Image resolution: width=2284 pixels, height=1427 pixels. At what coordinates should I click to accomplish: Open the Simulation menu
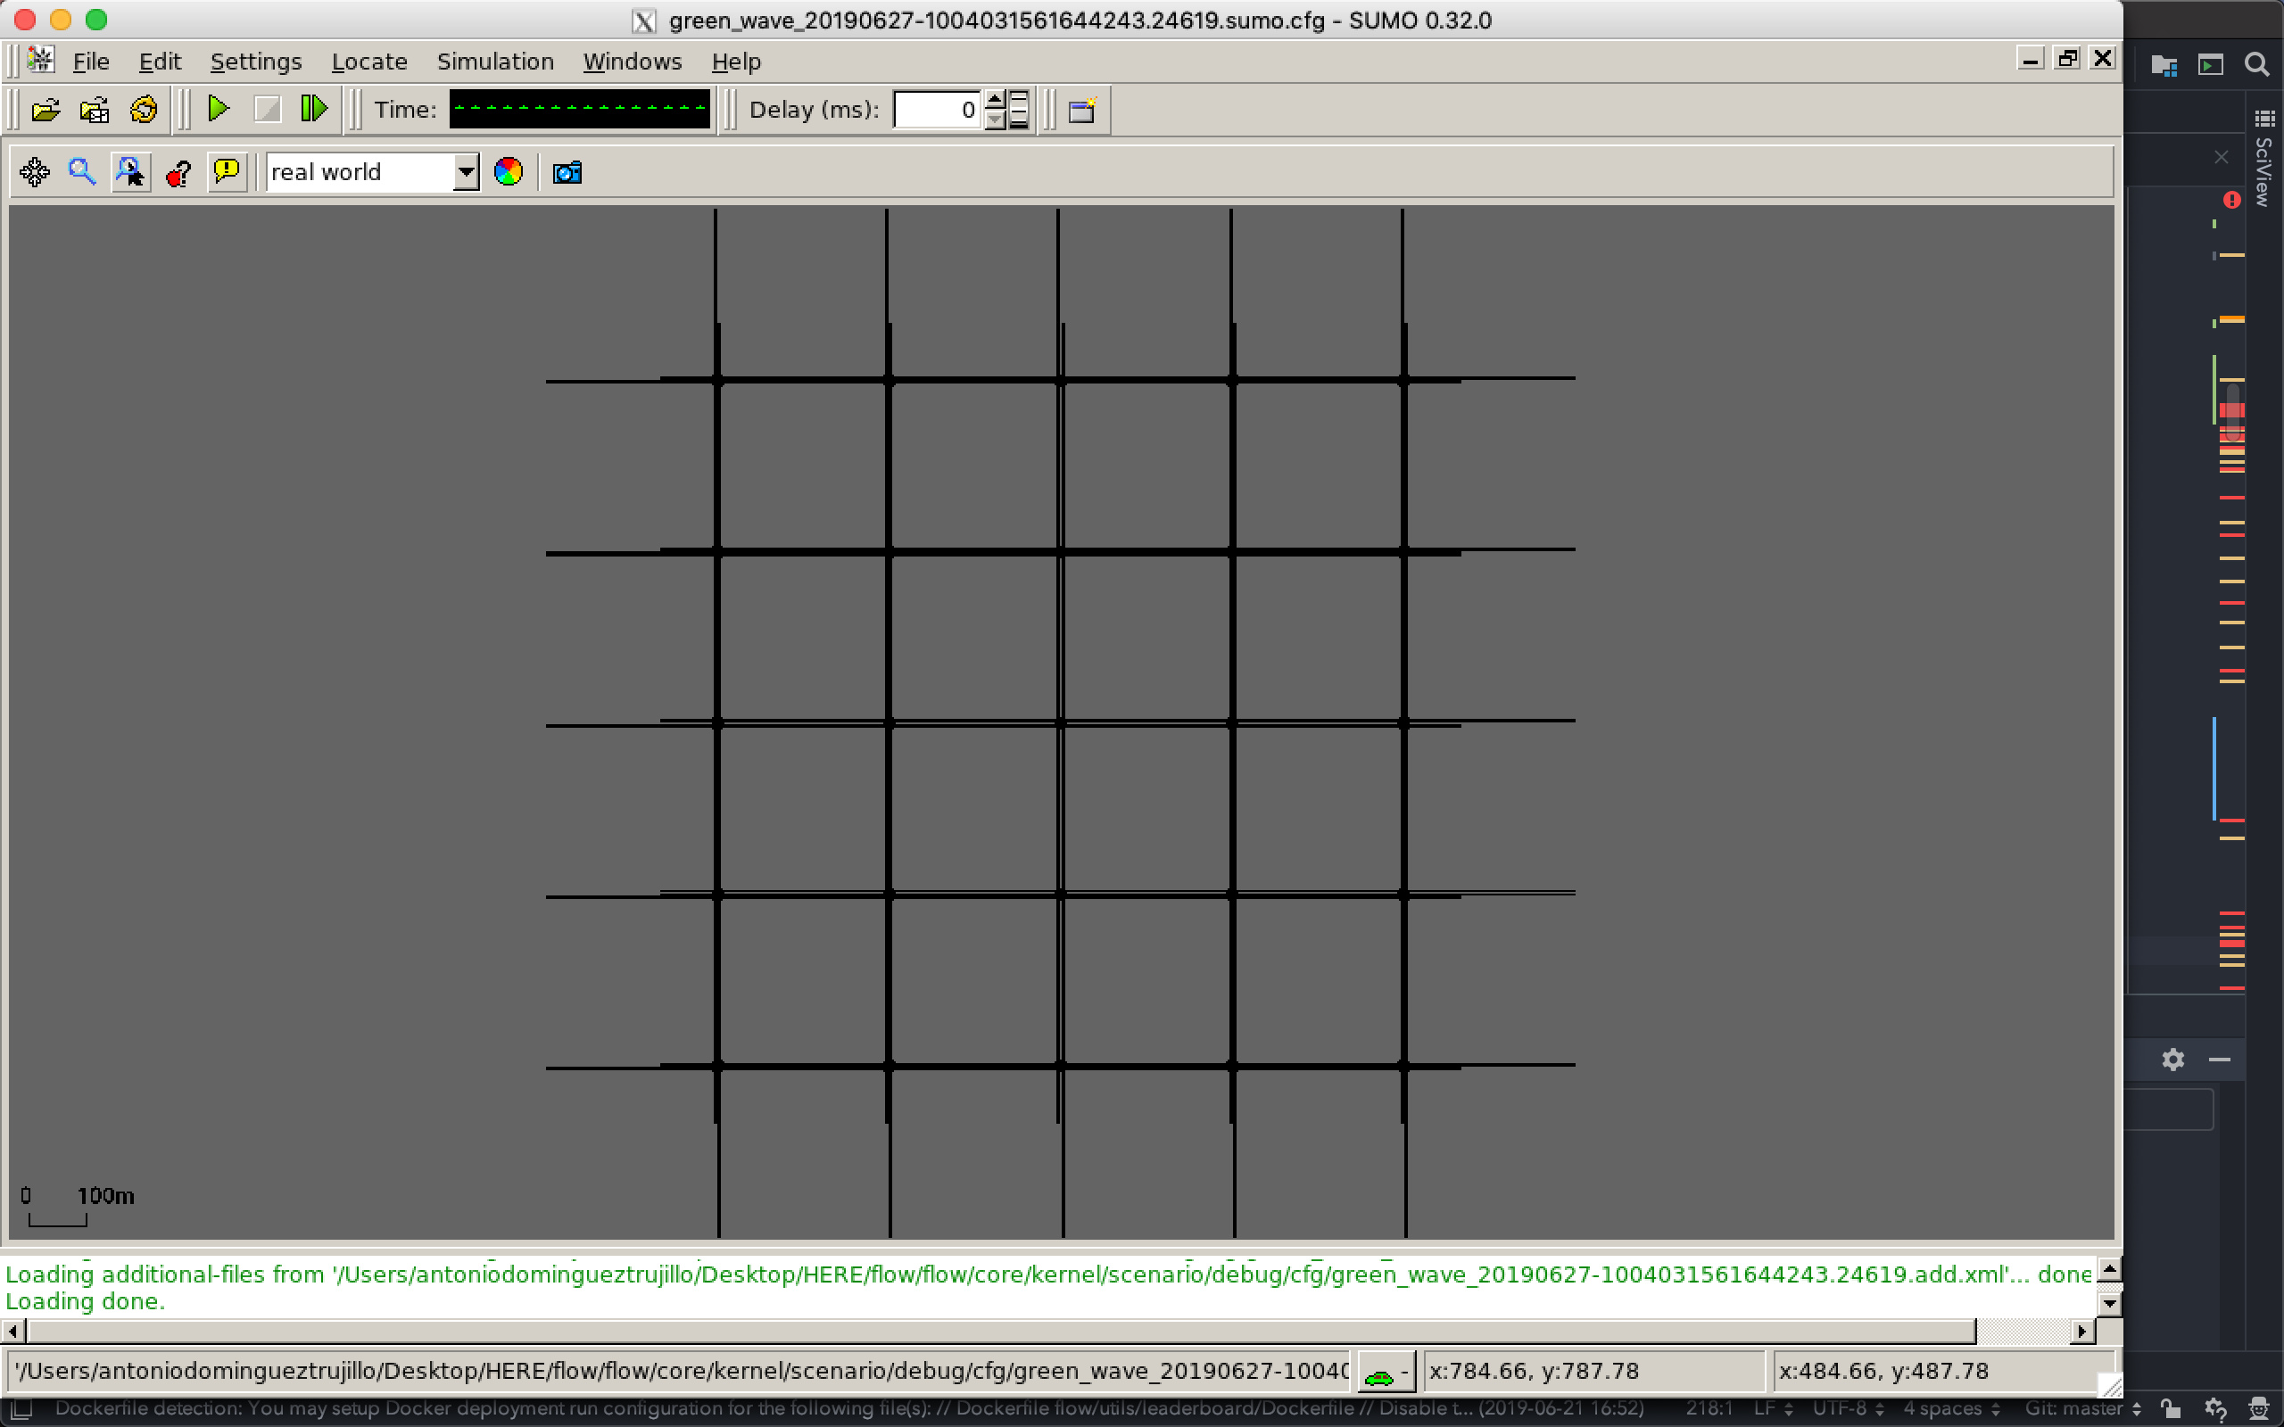point(494,62)
